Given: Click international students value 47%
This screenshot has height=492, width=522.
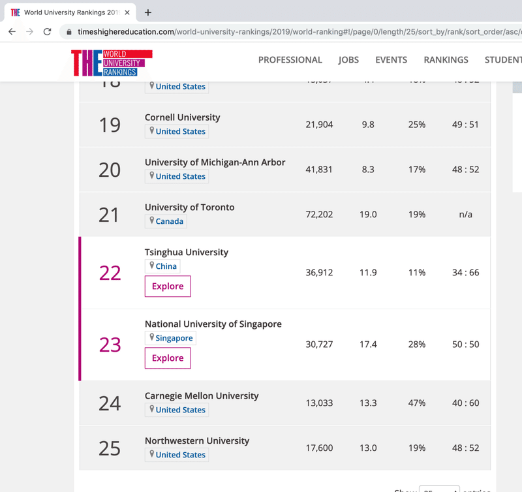Looking at the screenshot, I should coord(417,403).
